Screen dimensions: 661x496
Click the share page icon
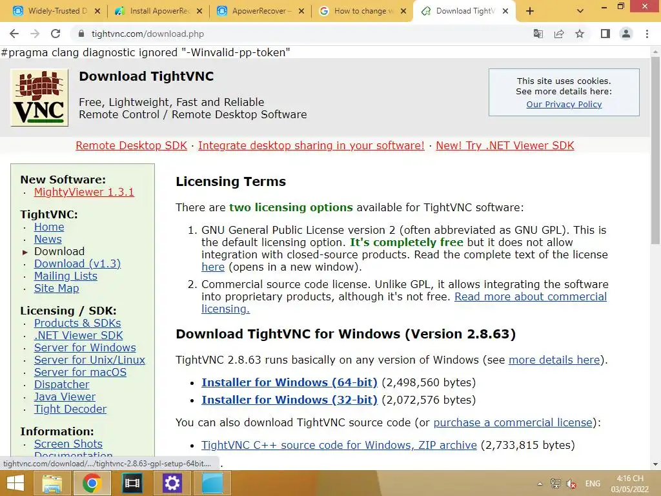(x=559, y=34)
